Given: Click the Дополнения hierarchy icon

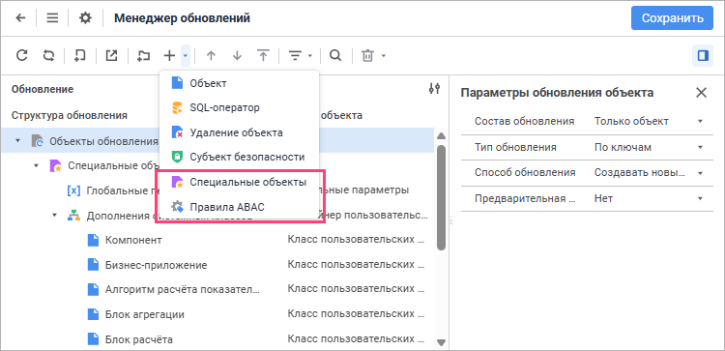Looking at the screenshot, I should click(74, 215).
